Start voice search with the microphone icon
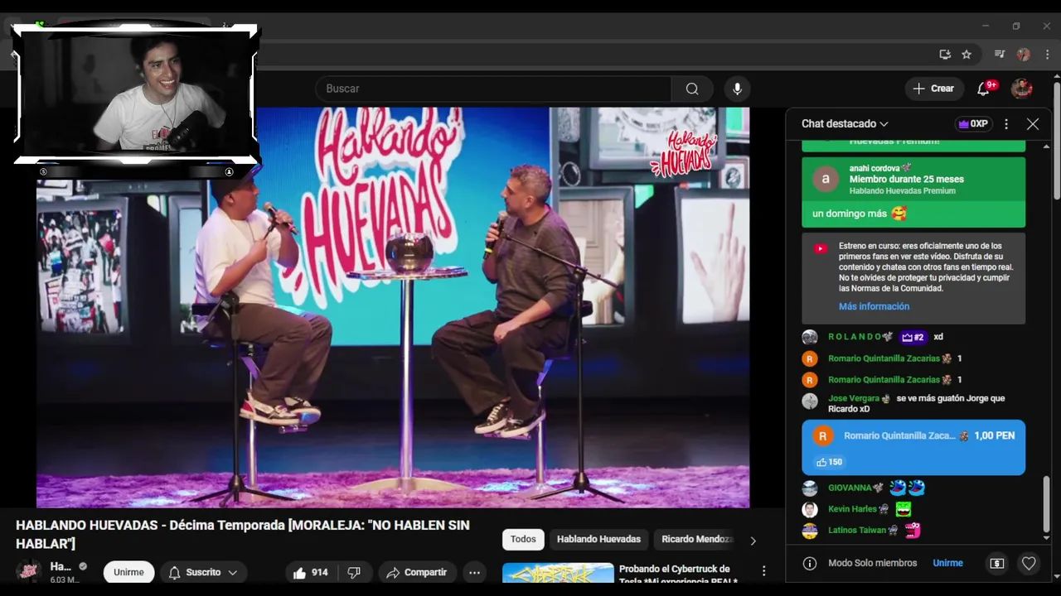The image size is (1061, 596). coord(737,89)
